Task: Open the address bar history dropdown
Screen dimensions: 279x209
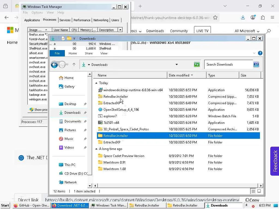Action: [177, 64]
